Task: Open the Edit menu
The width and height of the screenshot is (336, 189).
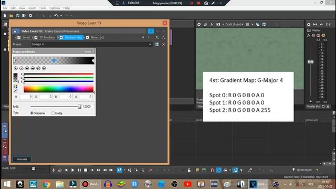Action: click(13, 8)
